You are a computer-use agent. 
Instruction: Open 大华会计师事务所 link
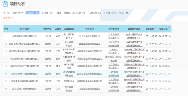134,89
